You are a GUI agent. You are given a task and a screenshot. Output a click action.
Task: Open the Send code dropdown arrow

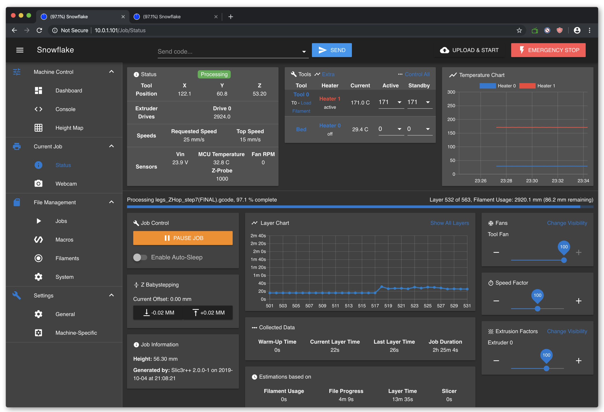click(304, 52)
